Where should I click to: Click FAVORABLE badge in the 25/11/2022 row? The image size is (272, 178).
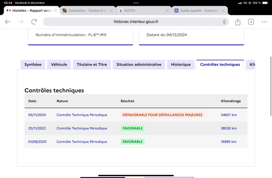pos(133,128)
